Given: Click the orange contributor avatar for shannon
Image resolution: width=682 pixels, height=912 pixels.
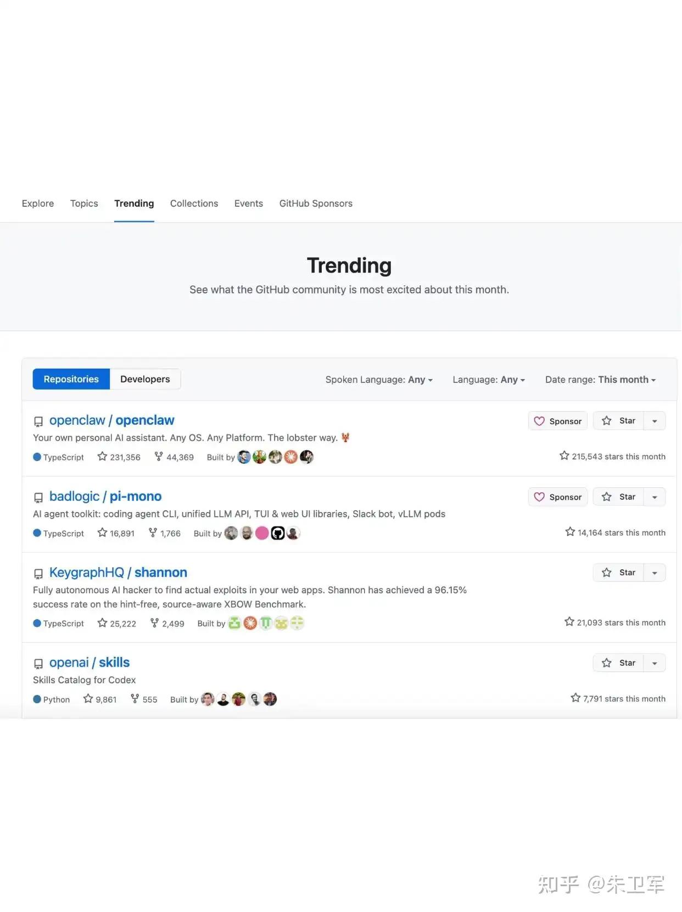Looking at the screenshot, I should pyautogui.click(x=250, y=623).
